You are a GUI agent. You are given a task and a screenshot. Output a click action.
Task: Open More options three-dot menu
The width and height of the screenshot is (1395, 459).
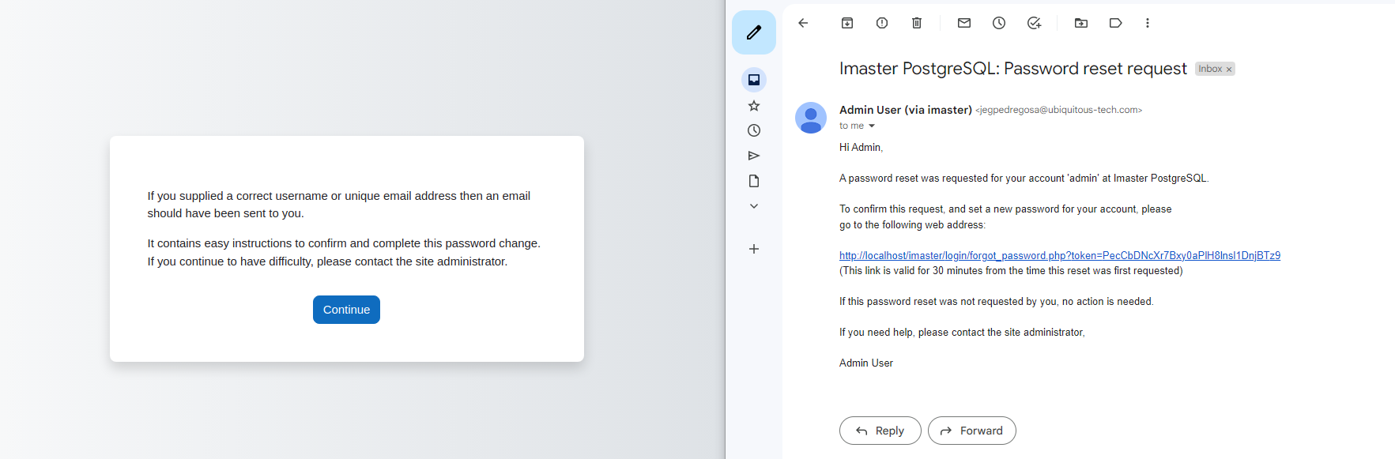pyautogui.click(x=1148, y=23)
